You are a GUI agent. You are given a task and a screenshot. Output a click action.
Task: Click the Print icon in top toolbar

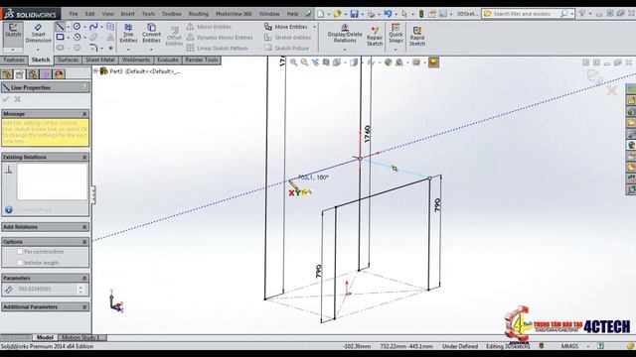click(371, 14)
